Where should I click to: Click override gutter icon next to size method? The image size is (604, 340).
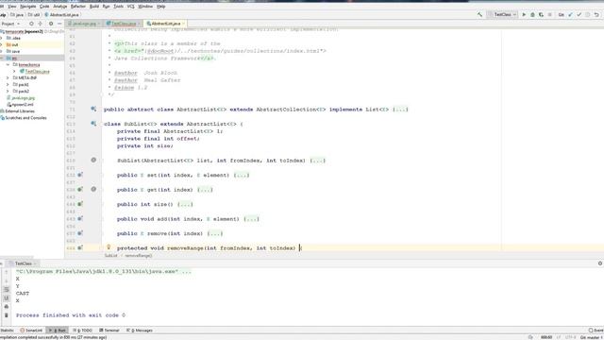[80, 204]
